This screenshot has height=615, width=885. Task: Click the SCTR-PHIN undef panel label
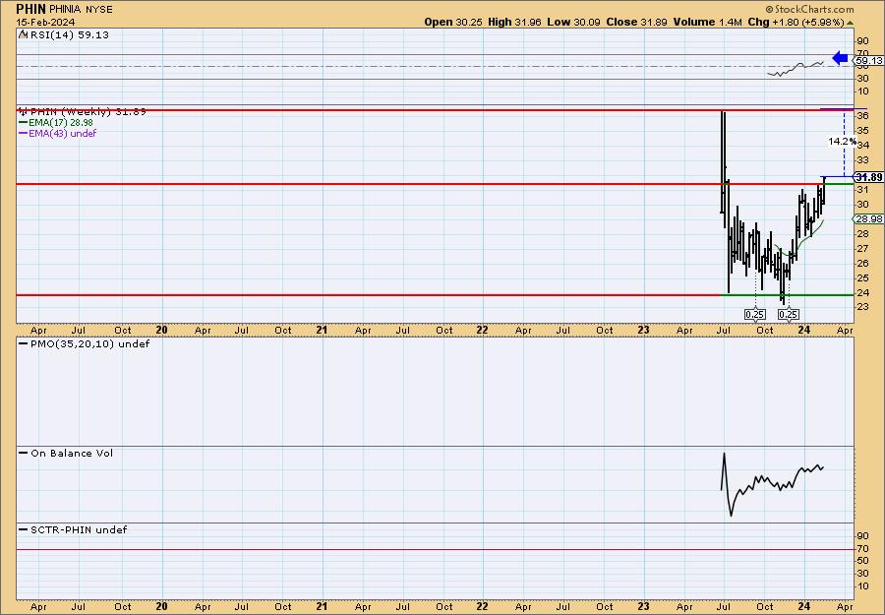click(73, 529)
